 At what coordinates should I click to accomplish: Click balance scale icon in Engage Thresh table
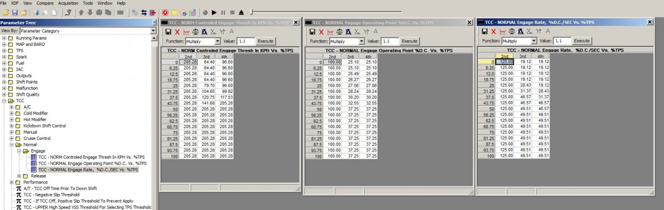(x=195, y=32)
